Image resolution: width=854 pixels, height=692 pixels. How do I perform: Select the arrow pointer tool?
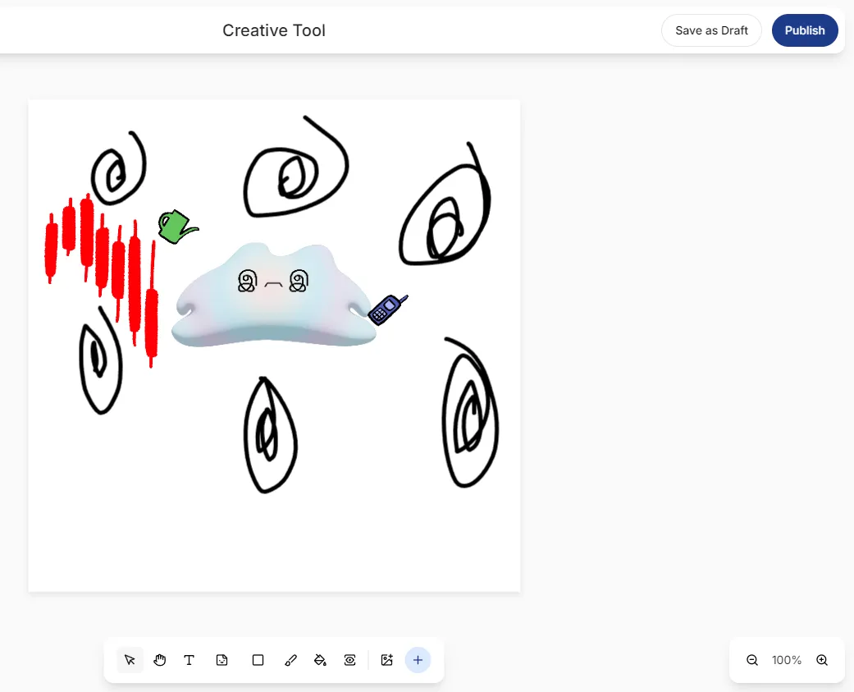tap(130, 660)
